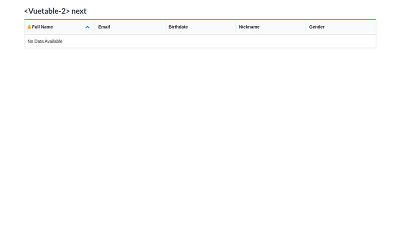
Task: Click the 'Nickname' header text
Action: (249, 27)
